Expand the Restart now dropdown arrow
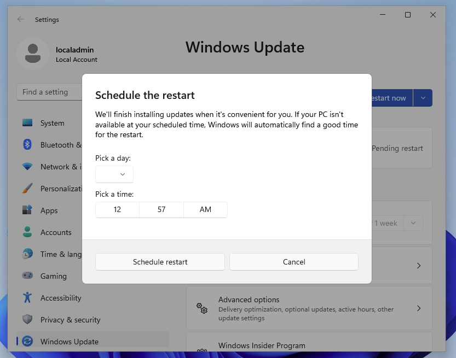 [x=423, y=98]
